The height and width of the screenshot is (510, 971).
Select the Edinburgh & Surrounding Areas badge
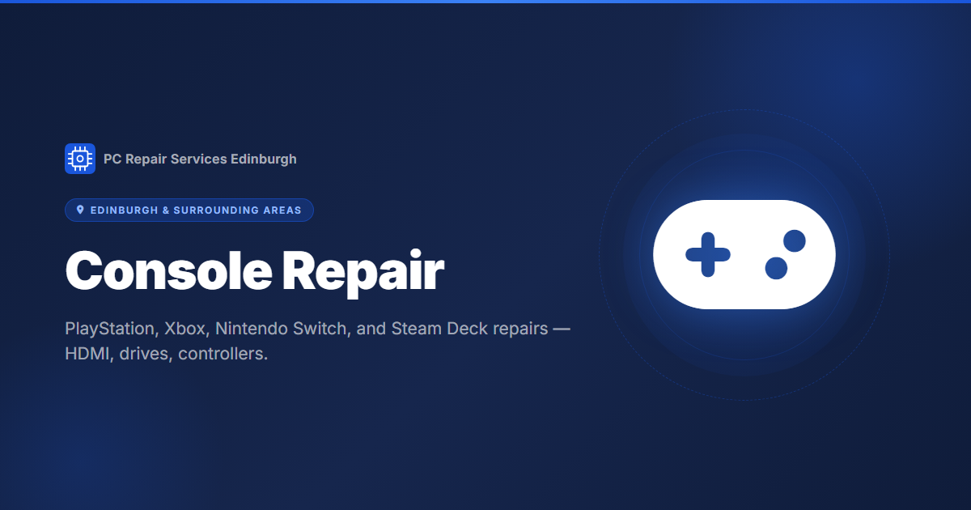pos(189,210)
